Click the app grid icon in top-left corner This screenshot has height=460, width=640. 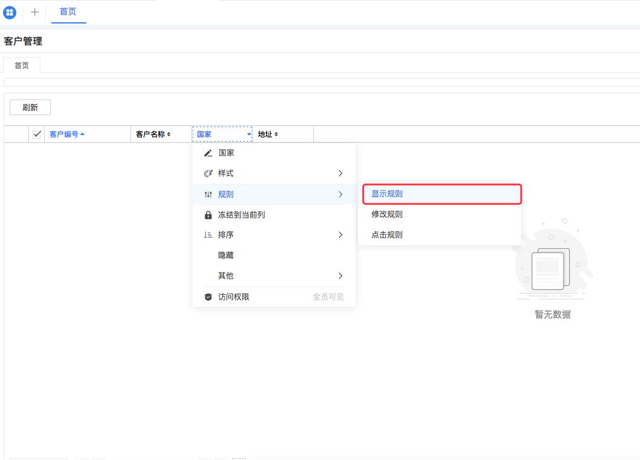click(9, 12)
